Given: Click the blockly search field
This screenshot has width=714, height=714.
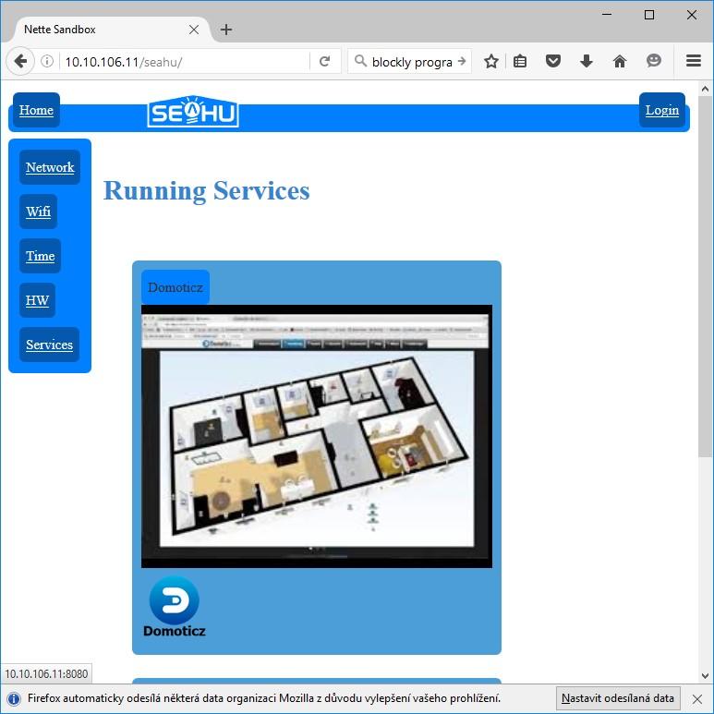Looking at the screenshot, I should pyautogui.click(x=410, y=61).
